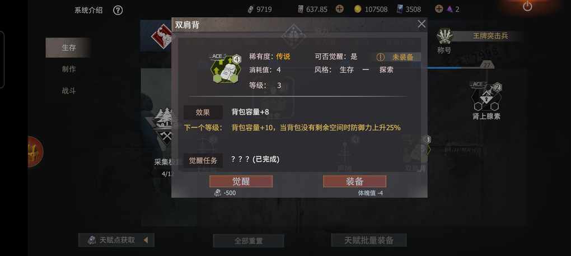Image resolution: width=571 pixels, height=256 pixels.
Task: Click the 双肩背 talent badge icon
Action: click(226, 68)
